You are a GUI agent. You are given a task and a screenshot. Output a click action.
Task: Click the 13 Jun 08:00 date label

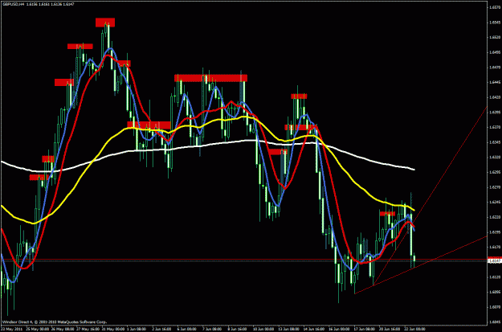(288, 329)
